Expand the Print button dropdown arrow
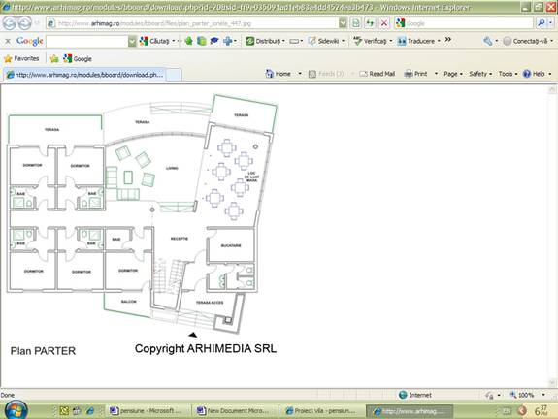Screen dimensions: 558x419 click(x=436, y=74)
